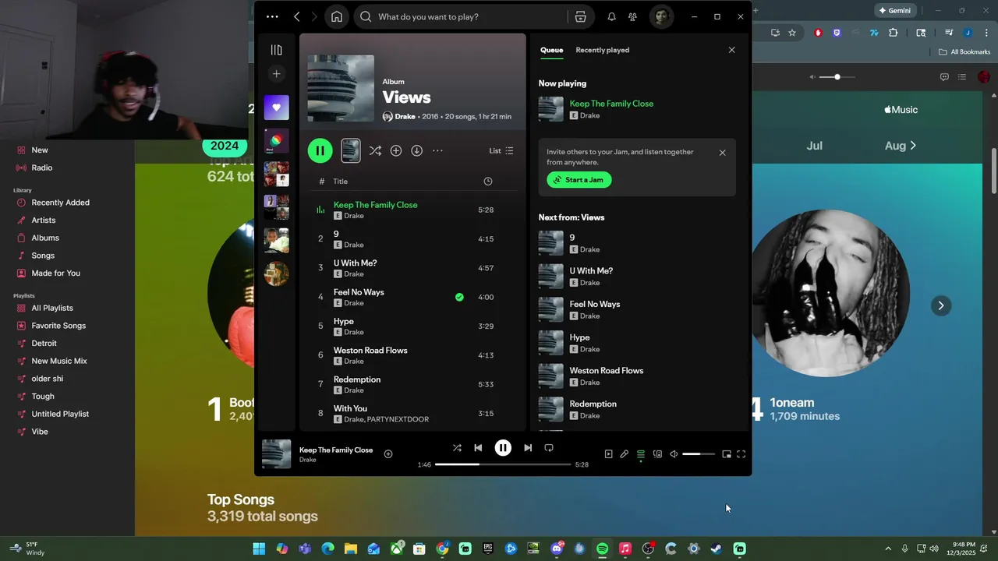Image resolution: width=998 pixels, height=561 pixels.
Task: Open Connect to a device icon
Action: [657, 454]
